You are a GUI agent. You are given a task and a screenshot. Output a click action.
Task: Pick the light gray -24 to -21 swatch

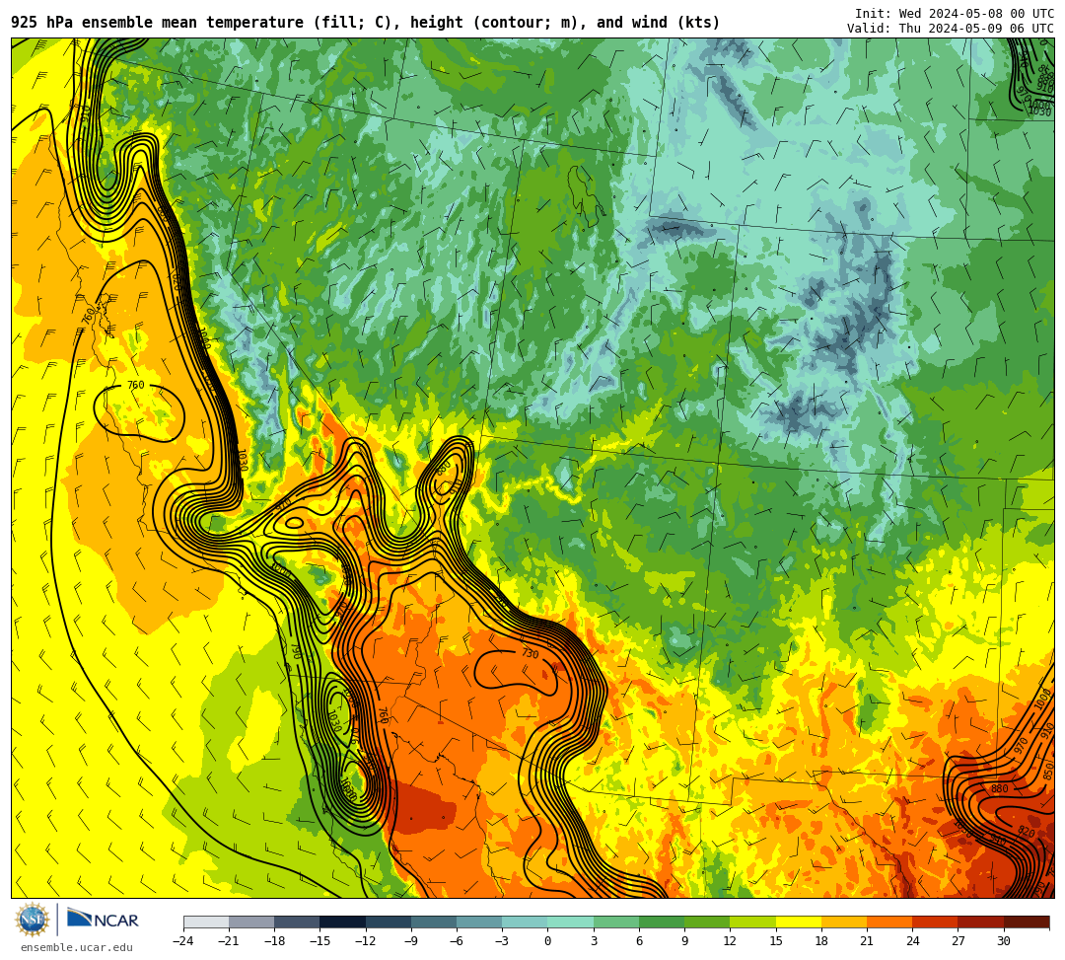pos(206,922)
